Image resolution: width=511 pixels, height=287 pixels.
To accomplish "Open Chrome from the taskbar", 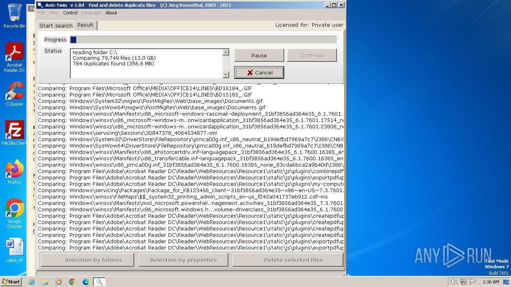I will (x=72, y=282).
